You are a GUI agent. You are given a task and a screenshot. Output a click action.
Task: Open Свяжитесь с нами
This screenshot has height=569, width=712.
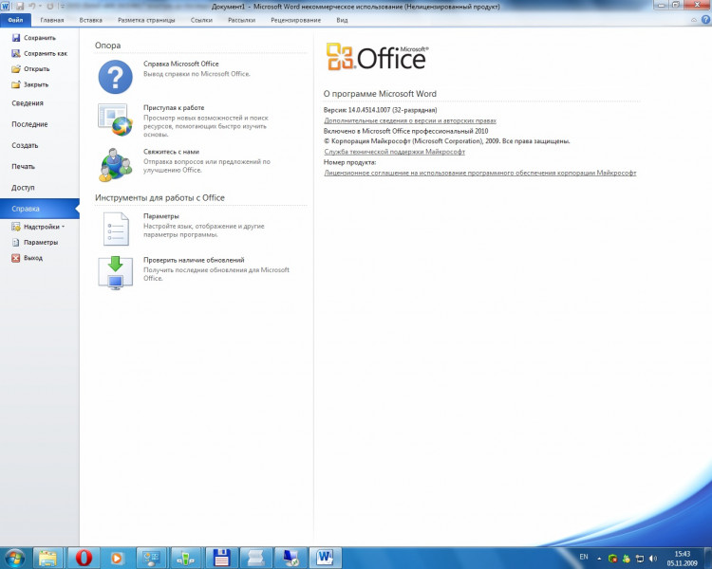click(171, 152)
